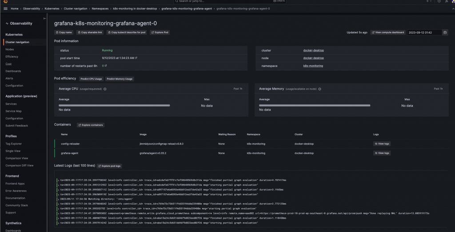Open grafana-k8s-monitoring-grafana-agent breadcrumb
455x232 pixels.
(x=187, y=9)
